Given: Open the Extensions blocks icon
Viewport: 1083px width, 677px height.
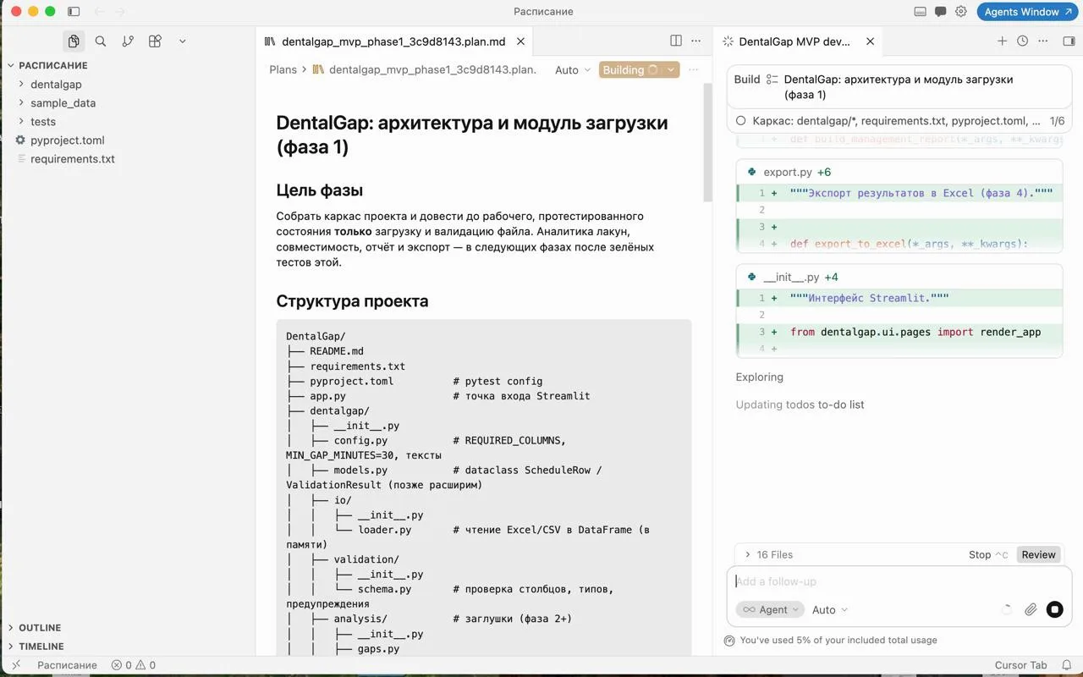Looking at the screenshot, I should pyautogui.click(x=155, y=41).
